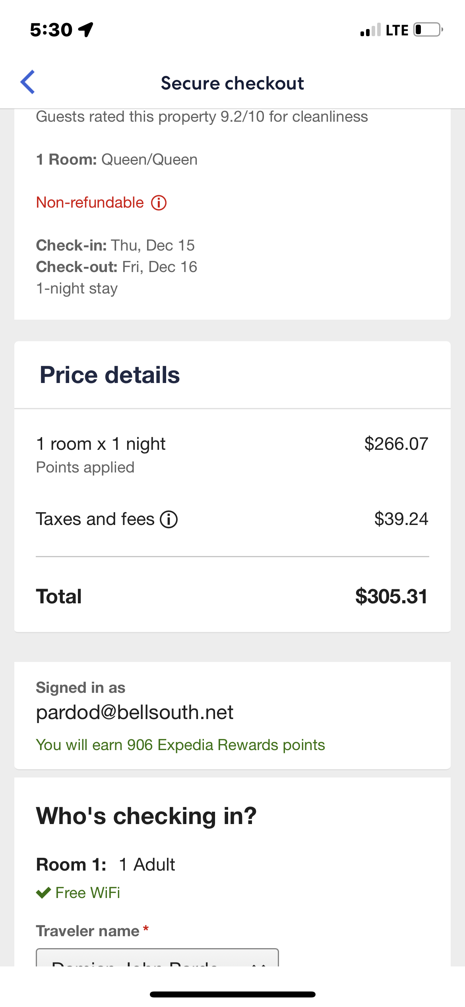Select the signed-in email address
465x1007 pixels.
135,712
